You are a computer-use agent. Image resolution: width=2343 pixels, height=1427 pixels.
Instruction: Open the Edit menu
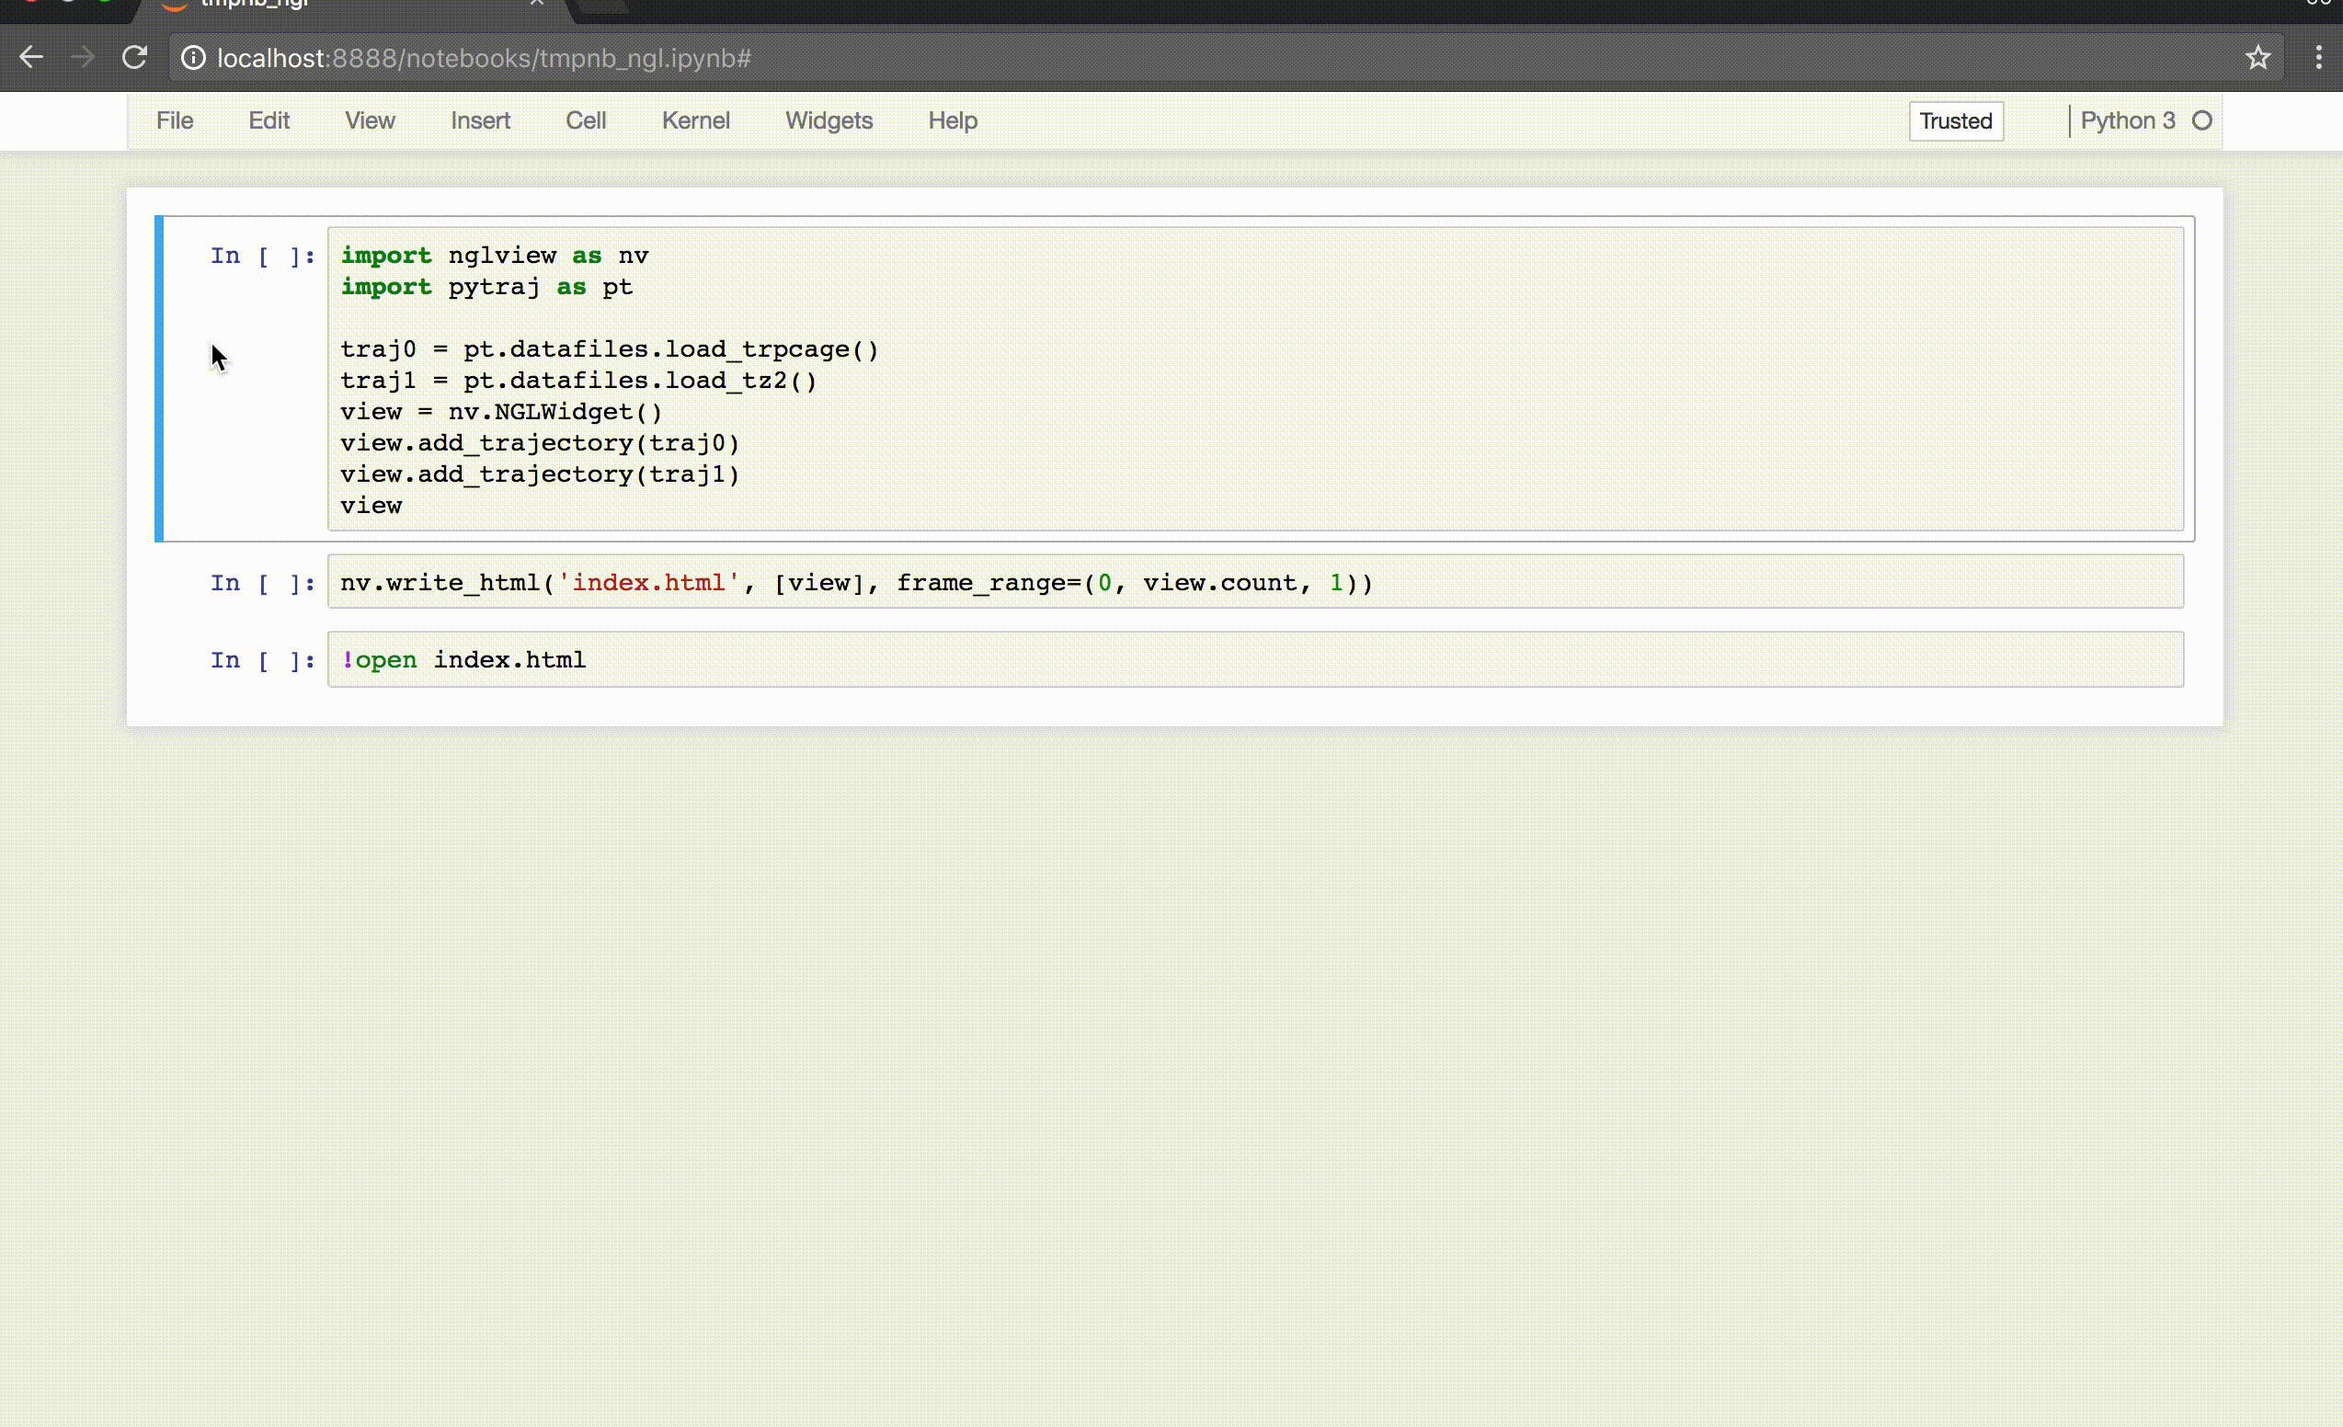coord(269,120)
